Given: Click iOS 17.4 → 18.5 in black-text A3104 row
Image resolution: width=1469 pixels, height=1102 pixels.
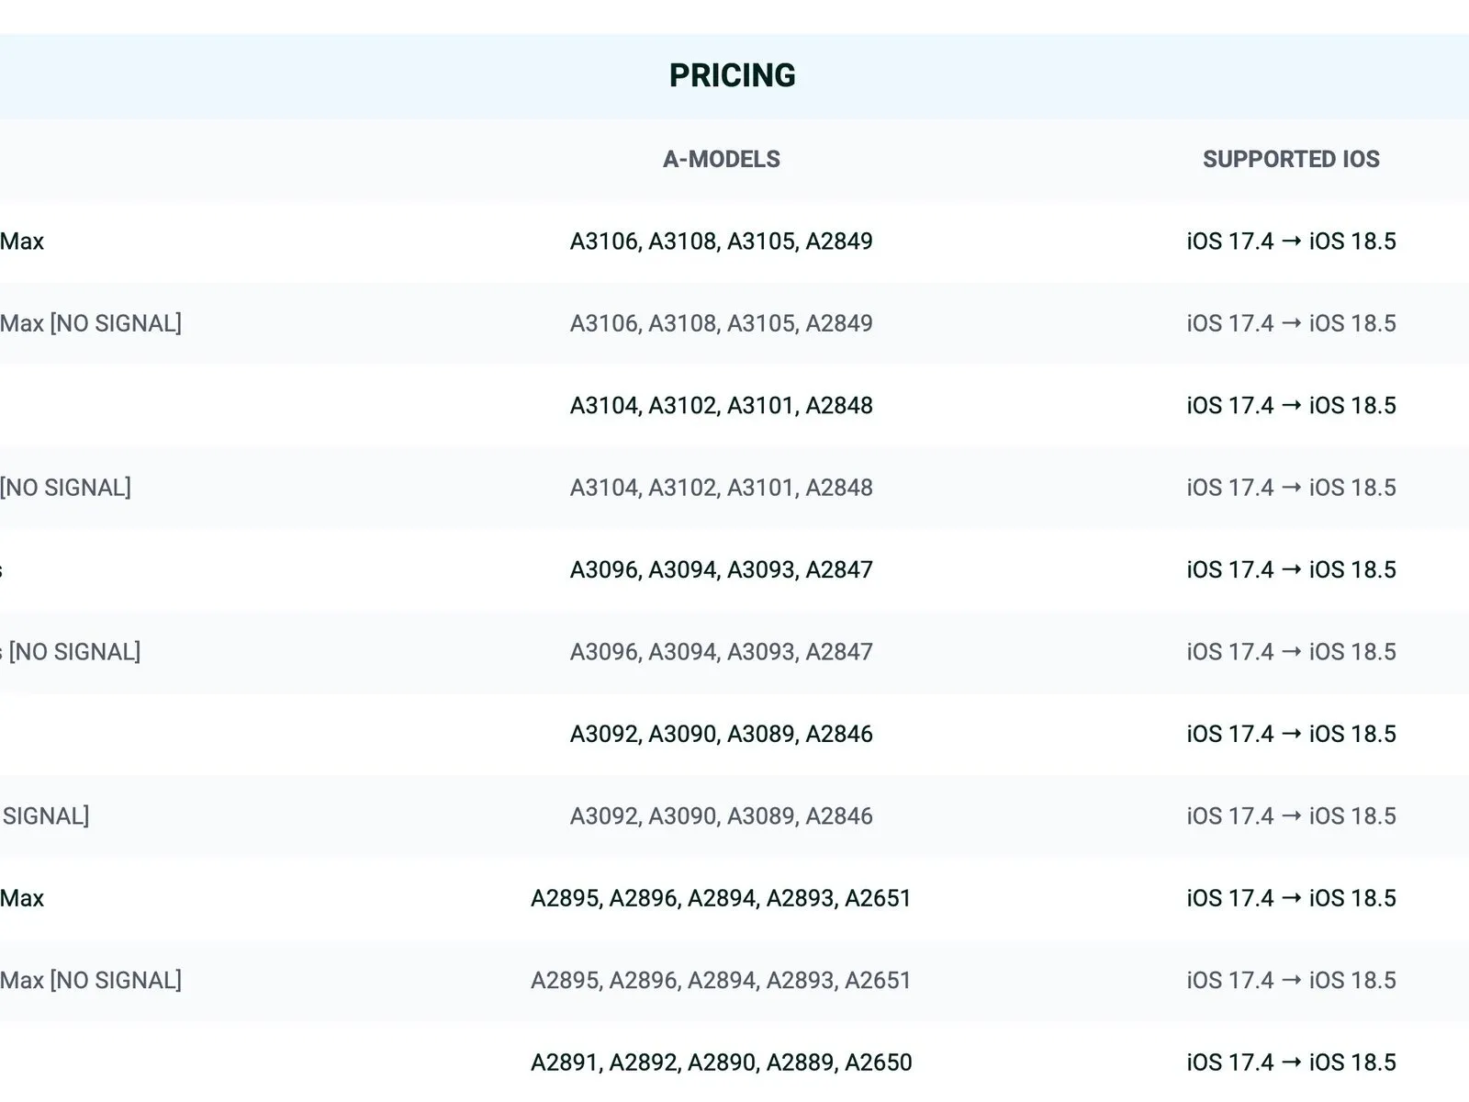Looking at the screenshot, I should [1291, 406].
